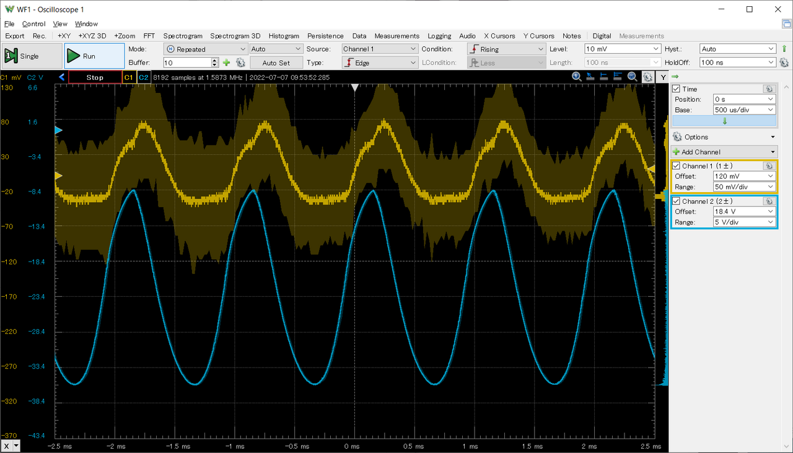Click the plot settings gear above the graph
This screenshot has width=793, height=453.
tap(647, 77)
